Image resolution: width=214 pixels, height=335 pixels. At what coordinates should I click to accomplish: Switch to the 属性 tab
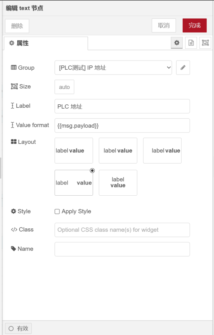[46, 43]
